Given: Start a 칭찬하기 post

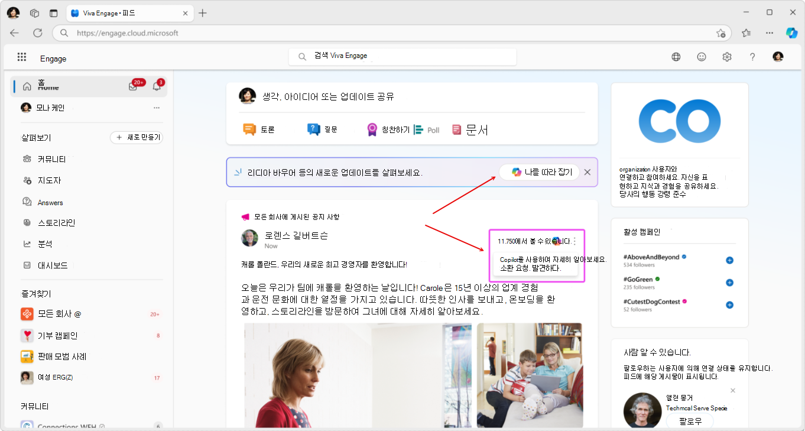Looking at the screenshot, I should click(x=388, y=129).
